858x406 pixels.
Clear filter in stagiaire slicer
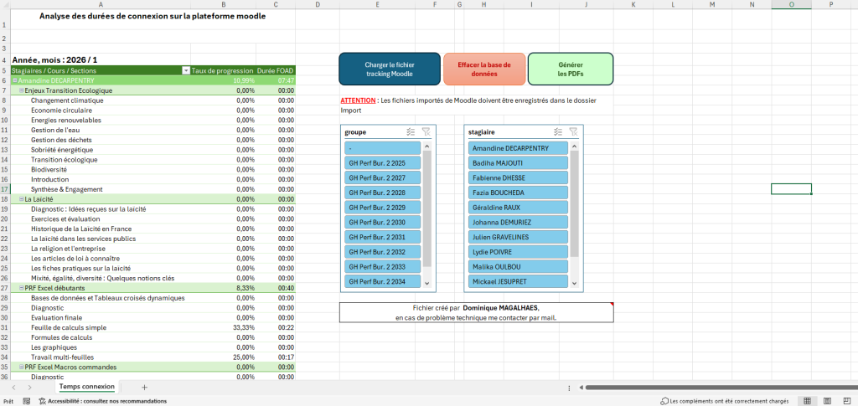click(x=573, y=131)
